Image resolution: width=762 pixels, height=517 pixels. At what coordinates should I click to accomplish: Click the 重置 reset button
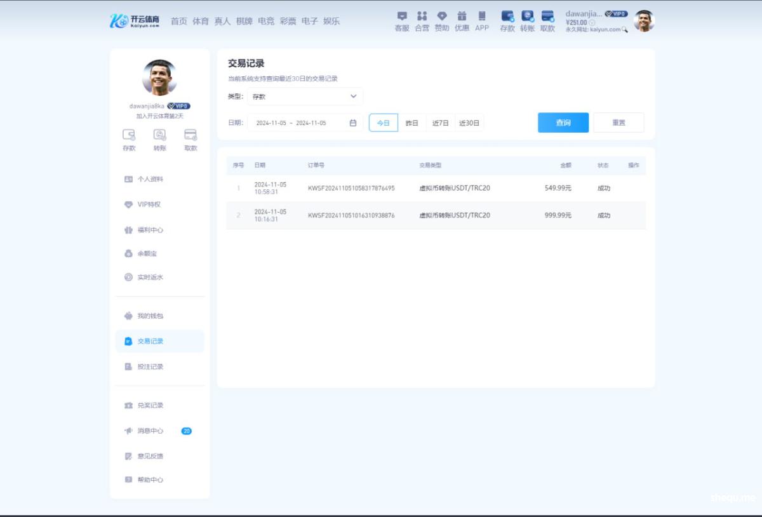coord(618,123)
